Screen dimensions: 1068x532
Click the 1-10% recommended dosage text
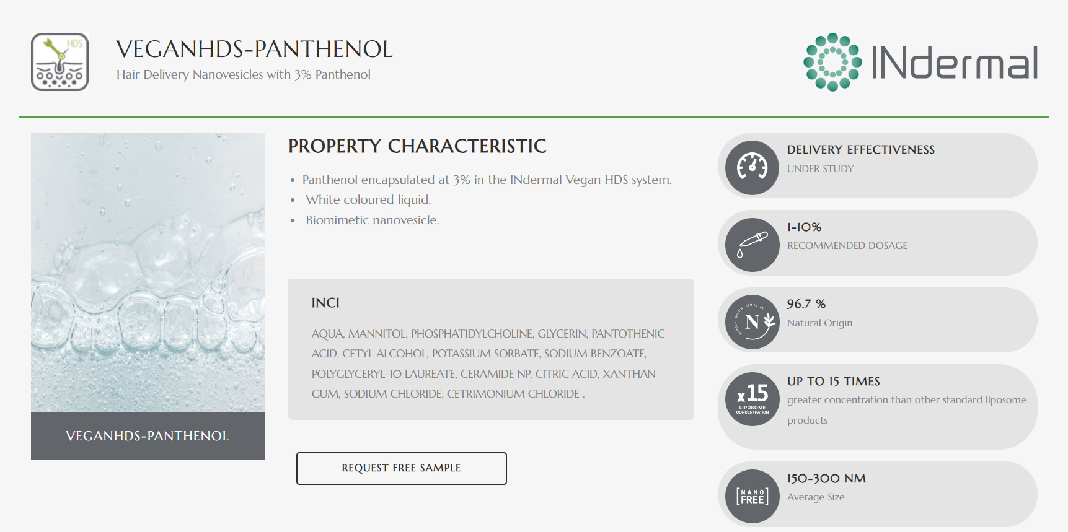(x=804, y=227)
